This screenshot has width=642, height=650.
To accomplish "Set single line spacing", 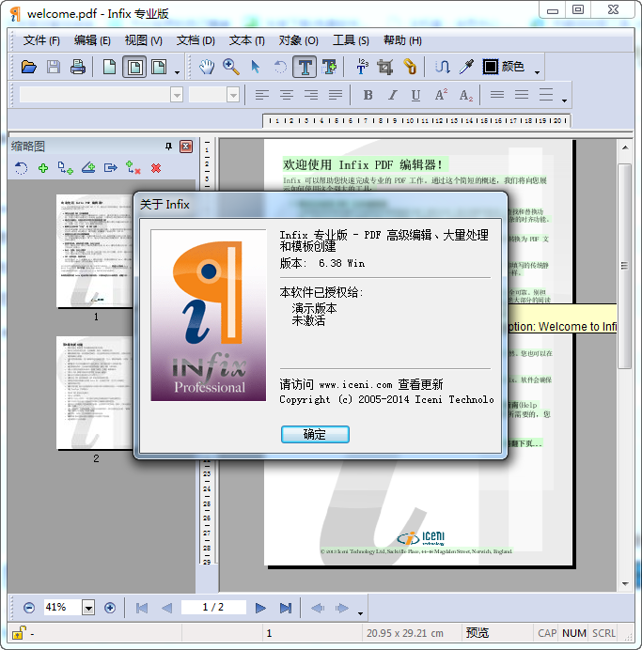I will pyautogui.click(x=497, y=95).
